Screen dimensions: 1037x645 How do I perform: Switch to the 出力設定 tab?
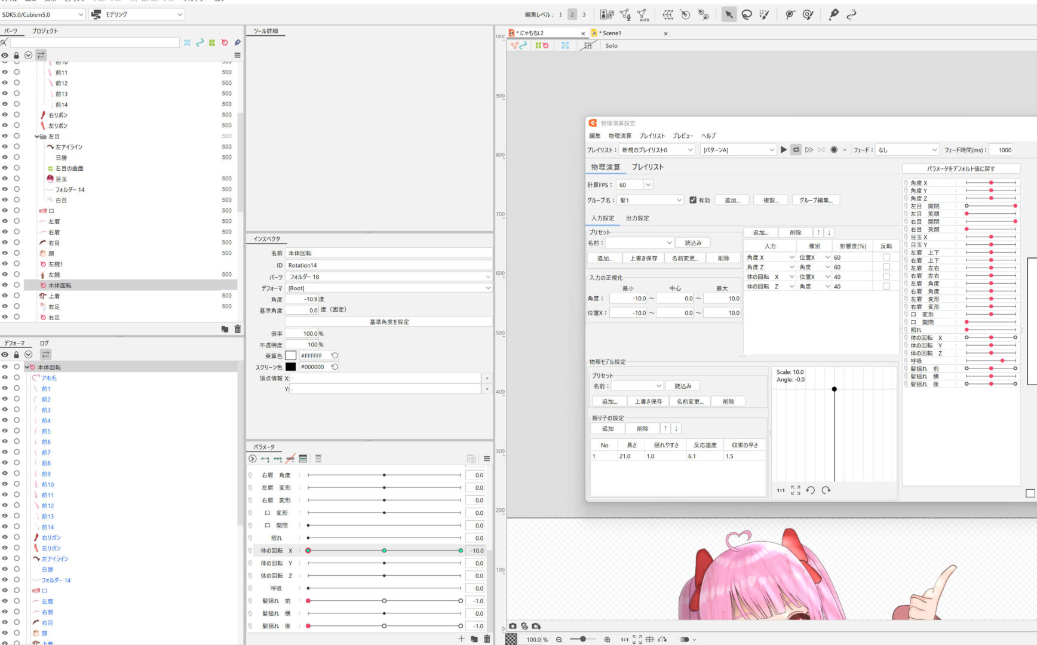point(637,218)
